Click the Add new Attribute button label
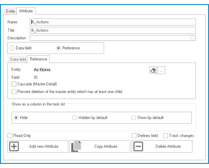209x168 pixels. [44, 146]
